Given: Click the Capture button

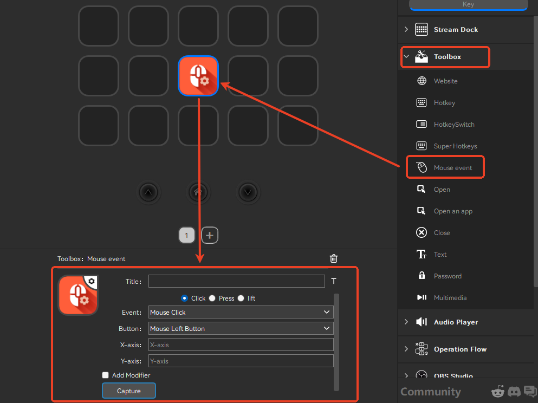Looking at the screenshot, I should click(x=128, y=390).
